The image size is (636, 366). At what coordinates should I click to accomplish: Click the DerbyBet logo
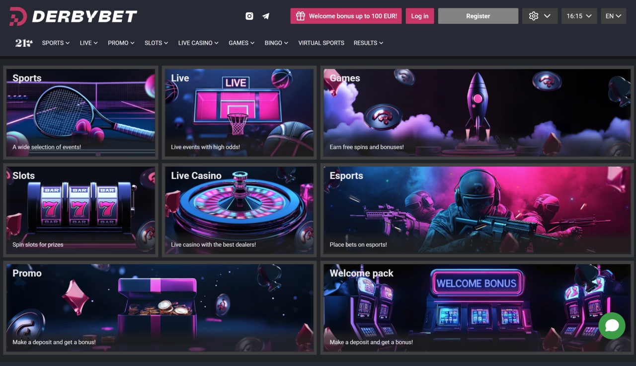[73, 16]
